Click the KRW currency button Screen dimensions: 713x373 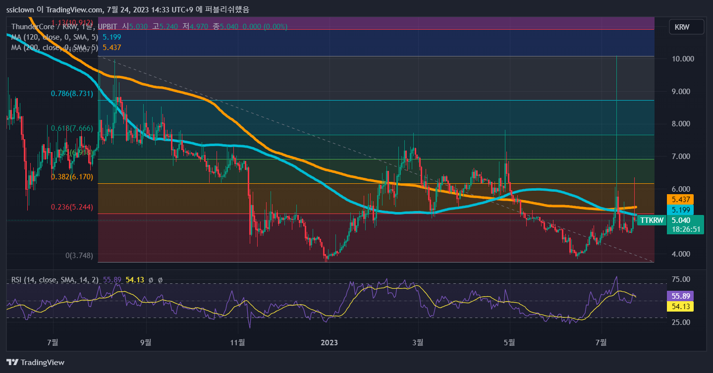(686, 27)
